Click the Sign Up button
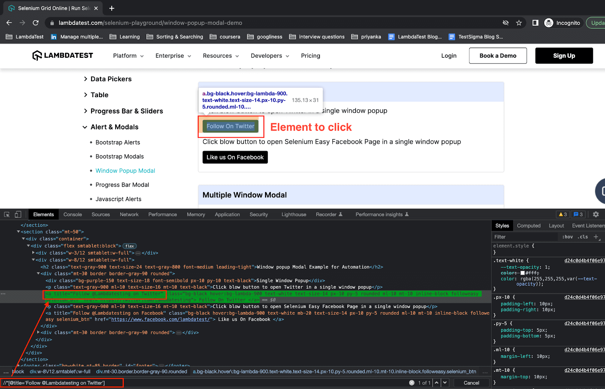Image resolution: width=605 pixels, height=389 pixels. pyautogui.click(x=564, y=56)
